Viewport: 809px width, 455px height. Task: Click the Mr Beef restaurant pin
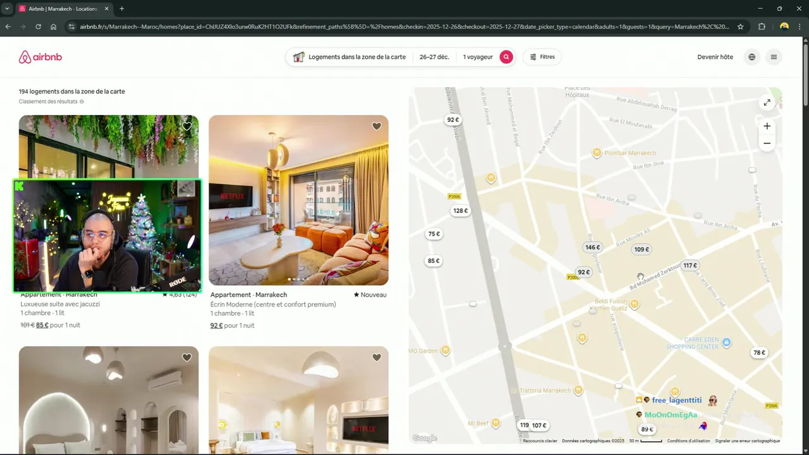pyautogui.click(x=496, y=423)
